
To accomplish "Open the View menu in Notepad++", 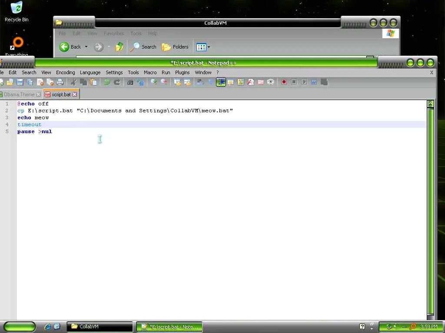I will [46, 72].
